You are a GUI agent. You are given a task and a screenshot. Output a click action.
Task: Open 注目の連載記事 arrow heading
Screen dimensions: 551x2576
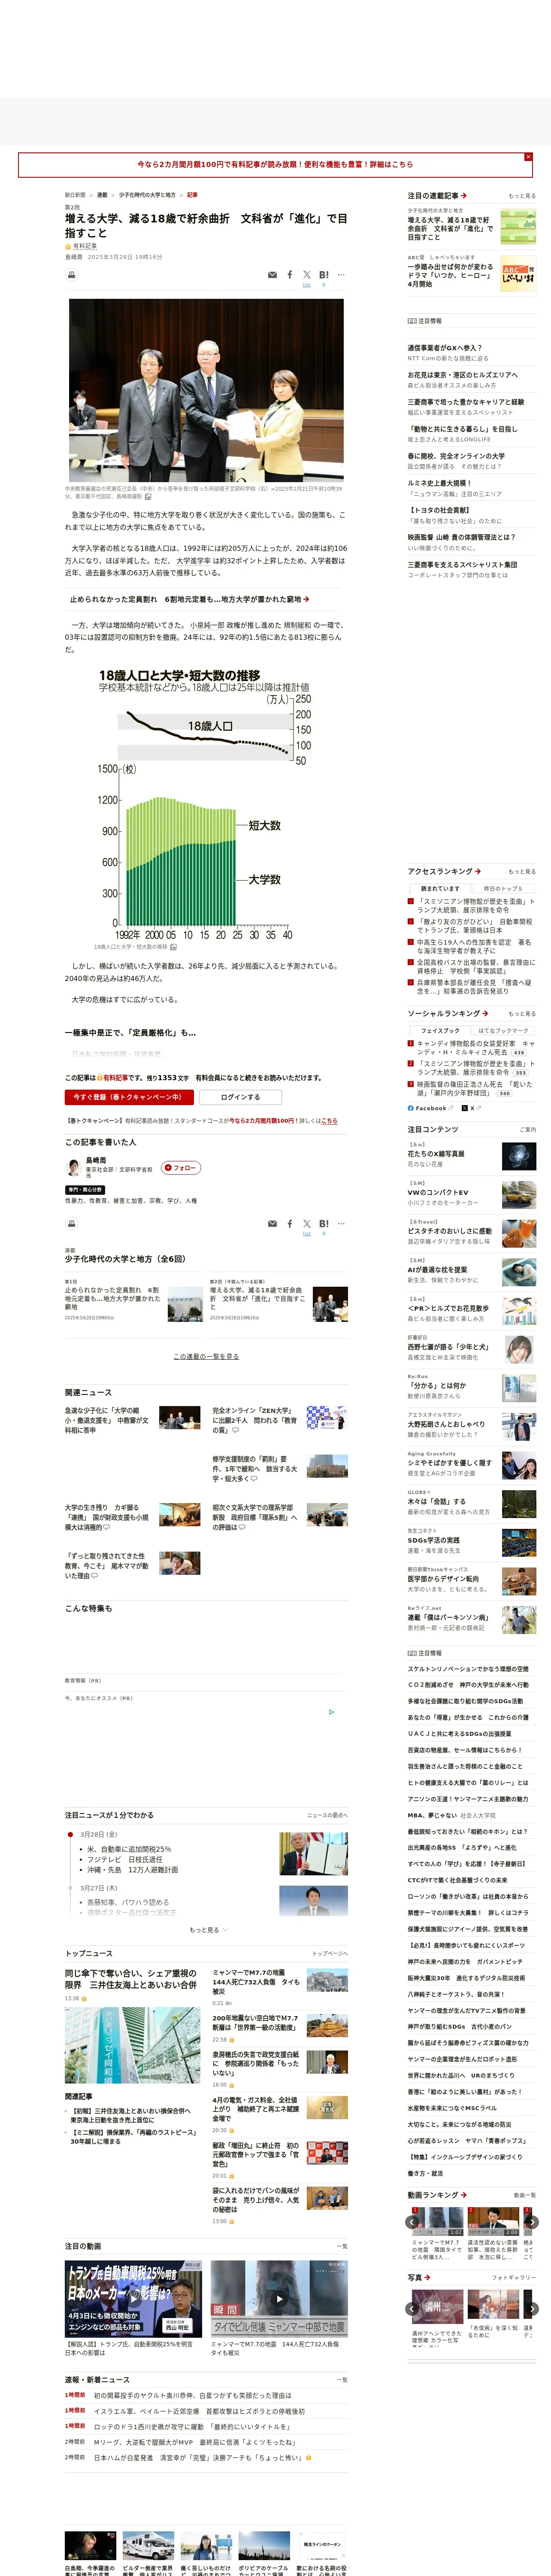pyautogui.click(x=437, y=196)
